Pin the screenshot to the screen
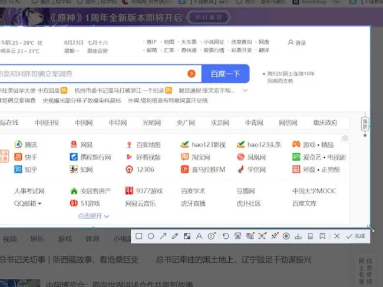This screenshot has height=287, width=383. tap(275, 236)
